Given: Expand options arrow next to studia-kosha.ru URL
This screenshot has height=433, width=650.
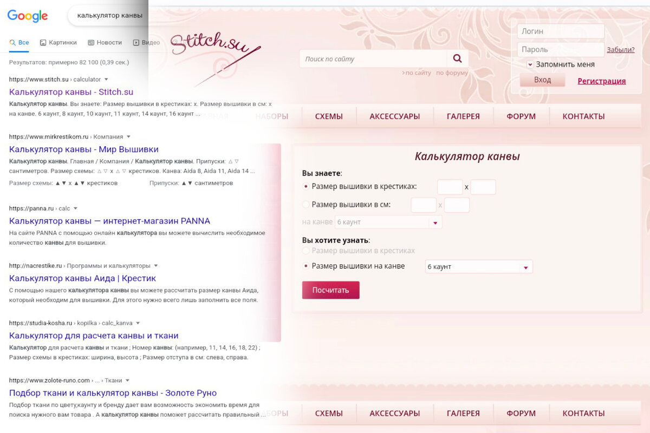Looking at the screenshot, I should pos(138,323).
